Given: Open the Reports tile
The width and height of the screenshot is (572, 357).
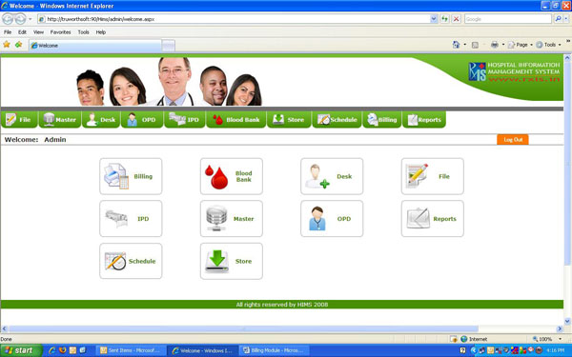Looking at the screenshot, I should [x=432, y=219].
